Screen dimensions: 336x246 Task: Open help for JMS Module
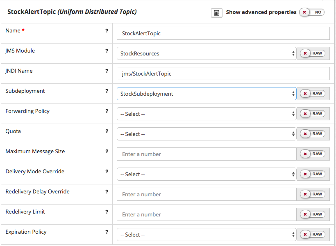tap(107, 51)
